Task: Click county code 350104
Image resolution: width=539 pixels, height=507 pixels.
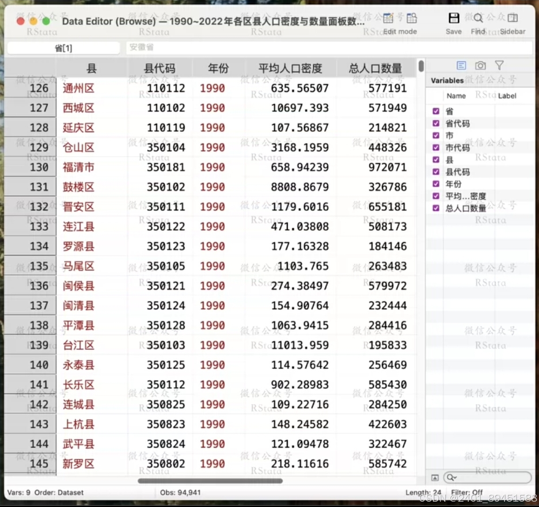Action: [166, 147]
